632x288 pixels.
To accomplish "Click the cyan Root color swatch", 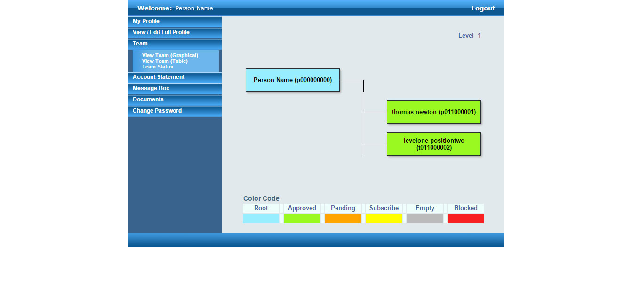I will pyautogui.click(x=261, y=218).
